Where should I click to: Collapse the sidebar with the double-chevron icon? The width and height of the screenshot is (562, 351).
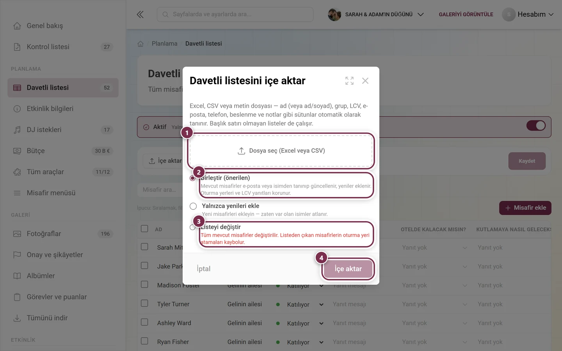140,14
